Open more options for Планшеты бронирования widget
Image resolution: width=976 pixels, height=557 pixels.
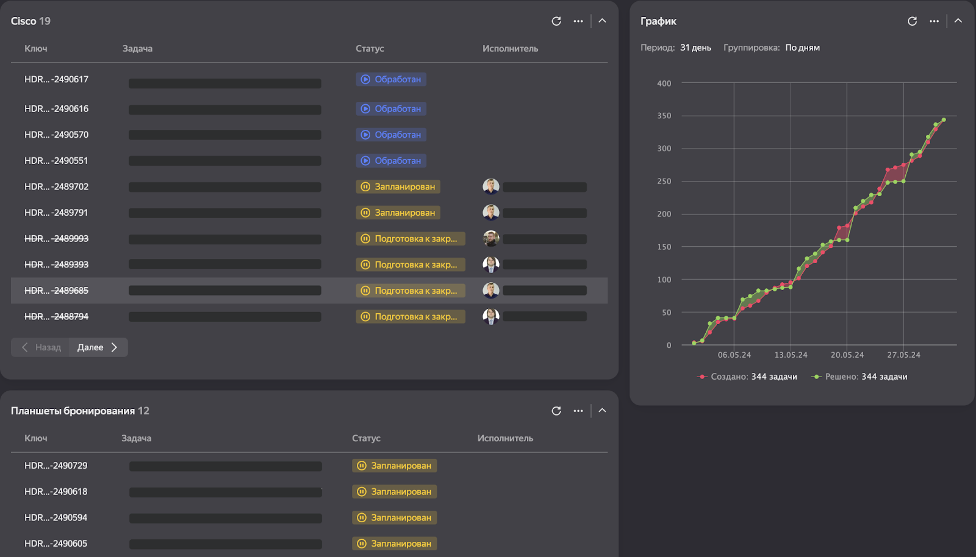tap(578, 411)
